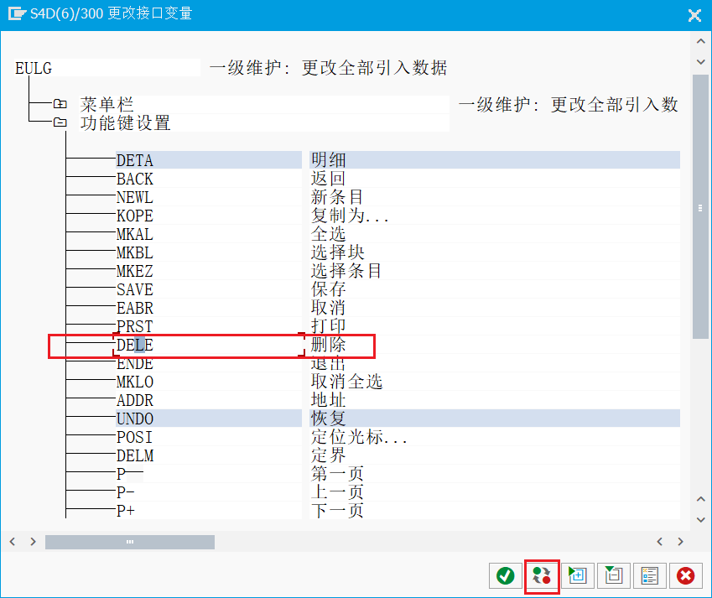Select function code ADDR
The image size is (712, 598).
point(135,400)
